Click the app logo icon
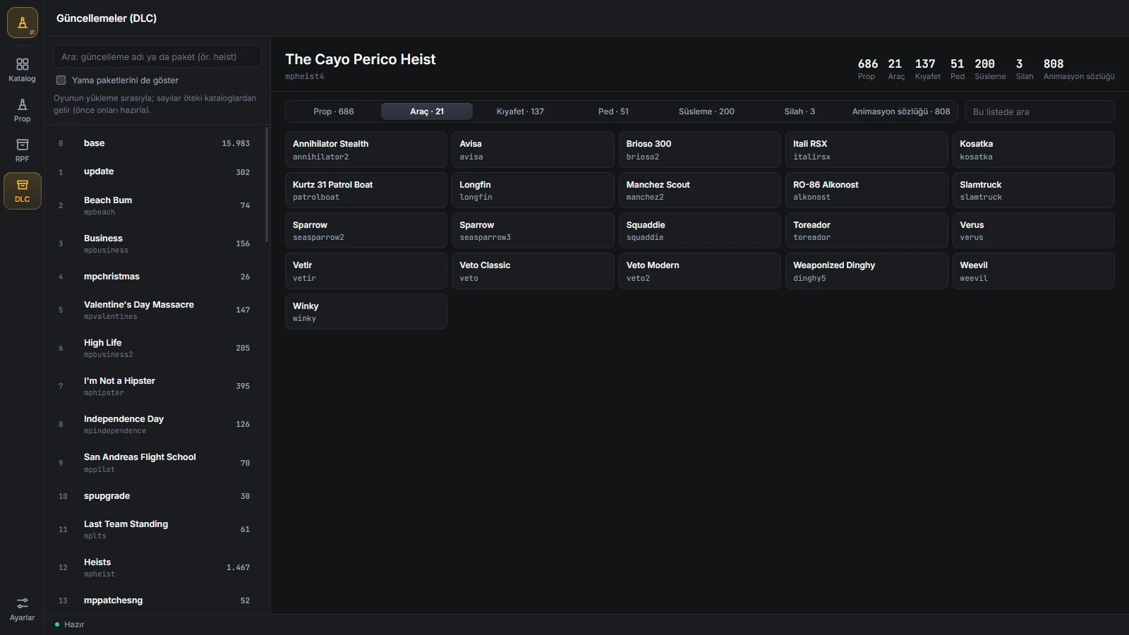This screenshot has width=1129, height=635. 22,23
